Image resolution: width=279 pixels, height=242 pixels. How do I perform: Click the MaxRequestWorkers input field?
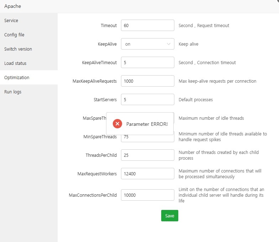click(147, 174)
